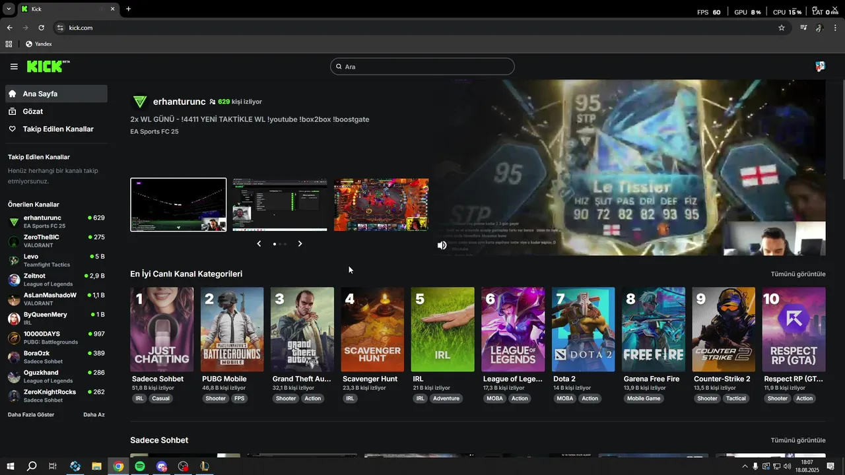Open League of Legends taskbar icon
Screen dimensions: 845x475
coord(205,466)
